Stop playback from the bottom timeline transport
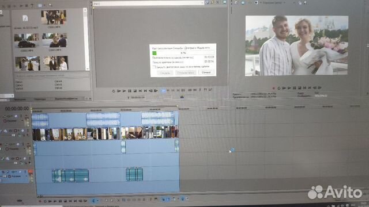369x207 pixels. click(x=65, y=201)
